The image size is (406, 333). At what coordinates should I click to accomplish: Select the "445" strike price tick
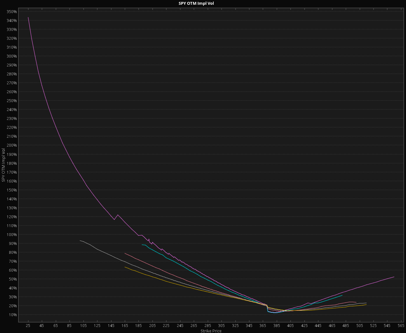(x=318, y=326)
